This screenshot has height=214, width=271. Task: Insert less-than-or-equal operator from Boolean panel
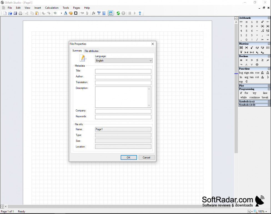pos(257,60)
